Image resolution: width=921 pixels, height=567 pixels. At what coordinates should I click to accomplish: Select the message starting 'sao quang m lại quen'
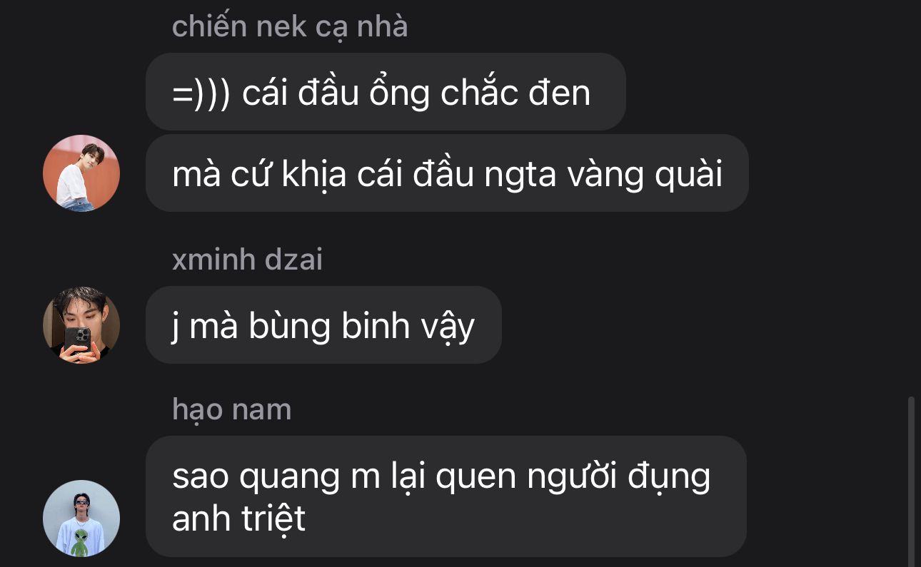446,496
